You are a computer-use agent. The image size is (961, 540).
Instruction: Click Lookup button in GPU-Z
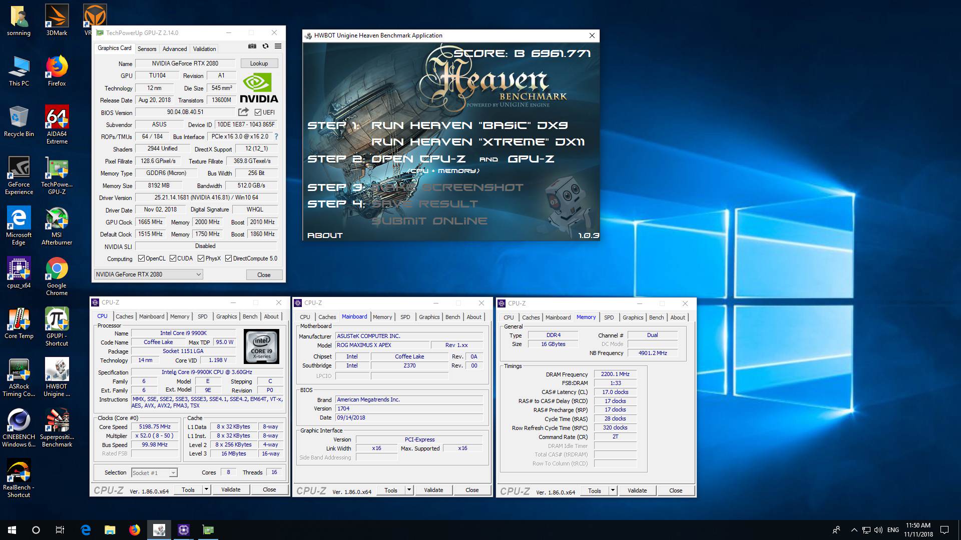click(x=259, y=63)
